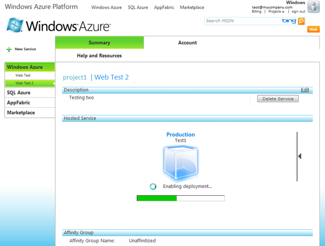Click the Billing link
Viewport: 325px width, 246px height.
coord(257,12)
